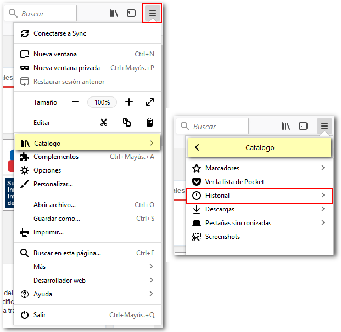
Task: Click the Paste clipboard icon
Action: tap(149, 123)
